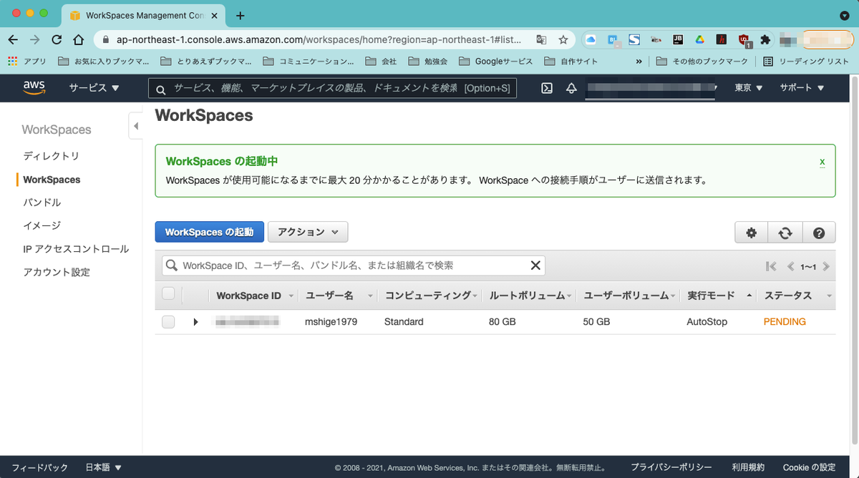
Task: Click the AWS logo to go home
Action: pos(34,87)
